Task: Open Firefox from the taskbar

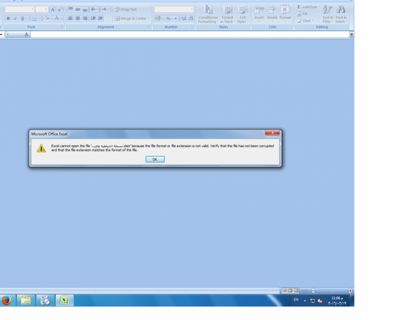Action: click(x=7, y=300)
